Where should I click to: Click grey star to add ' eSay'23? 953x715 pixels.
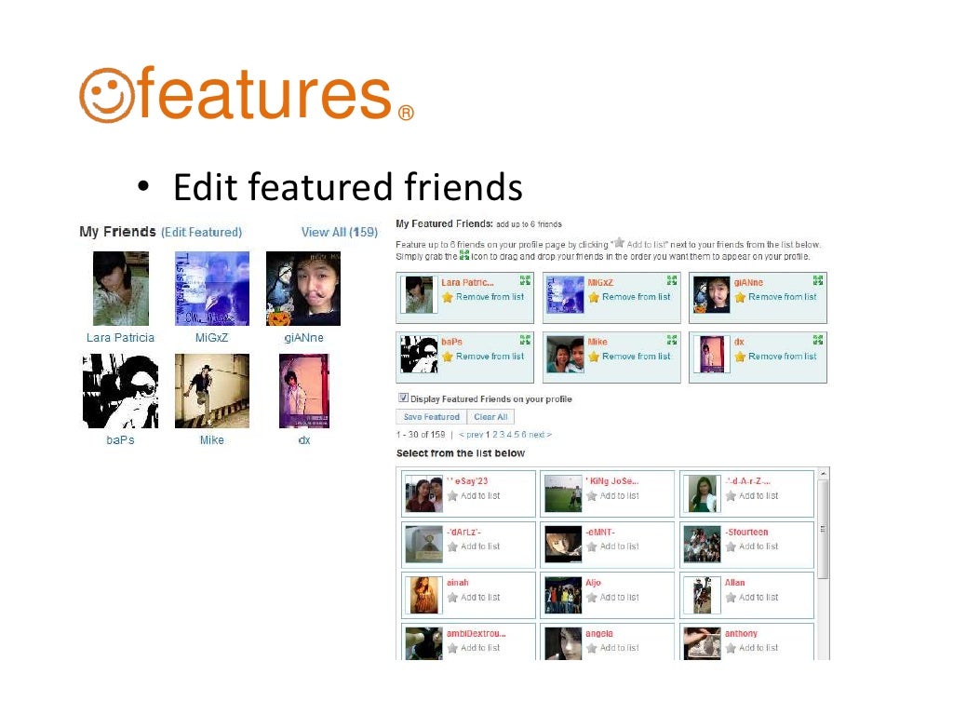click(x=452, y=496)
